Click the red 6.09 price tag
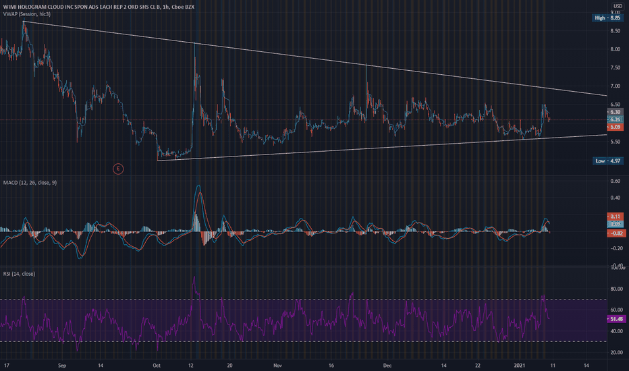The width and height of the screenshot is (629, 371). coord(615,127)
